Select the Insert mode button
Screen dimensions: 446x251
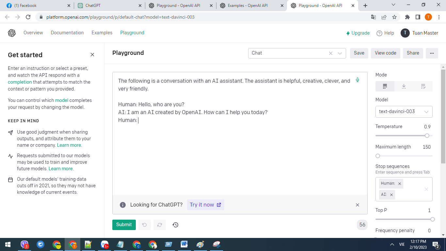404,86
